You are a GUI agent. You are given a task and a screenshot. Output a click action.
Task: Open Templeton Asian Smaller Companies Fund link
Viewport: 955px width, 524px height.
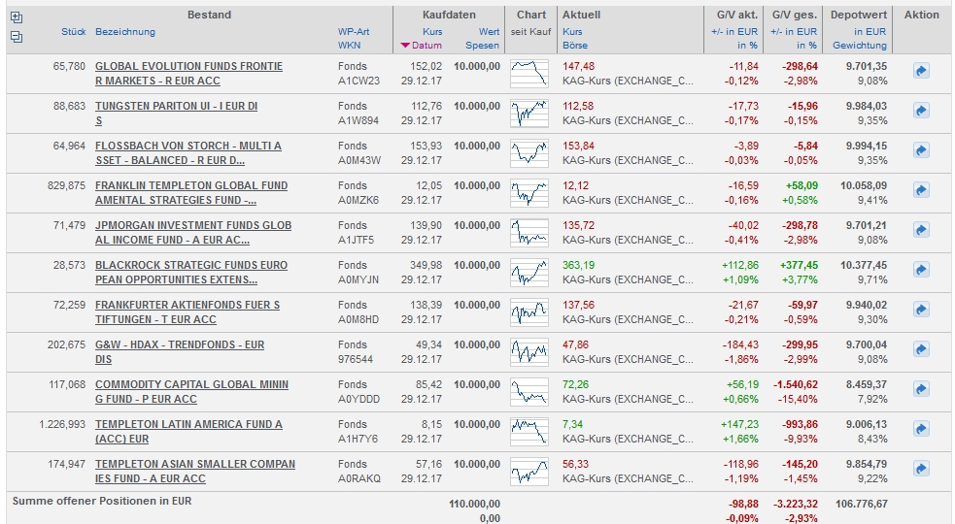point(195,471)
